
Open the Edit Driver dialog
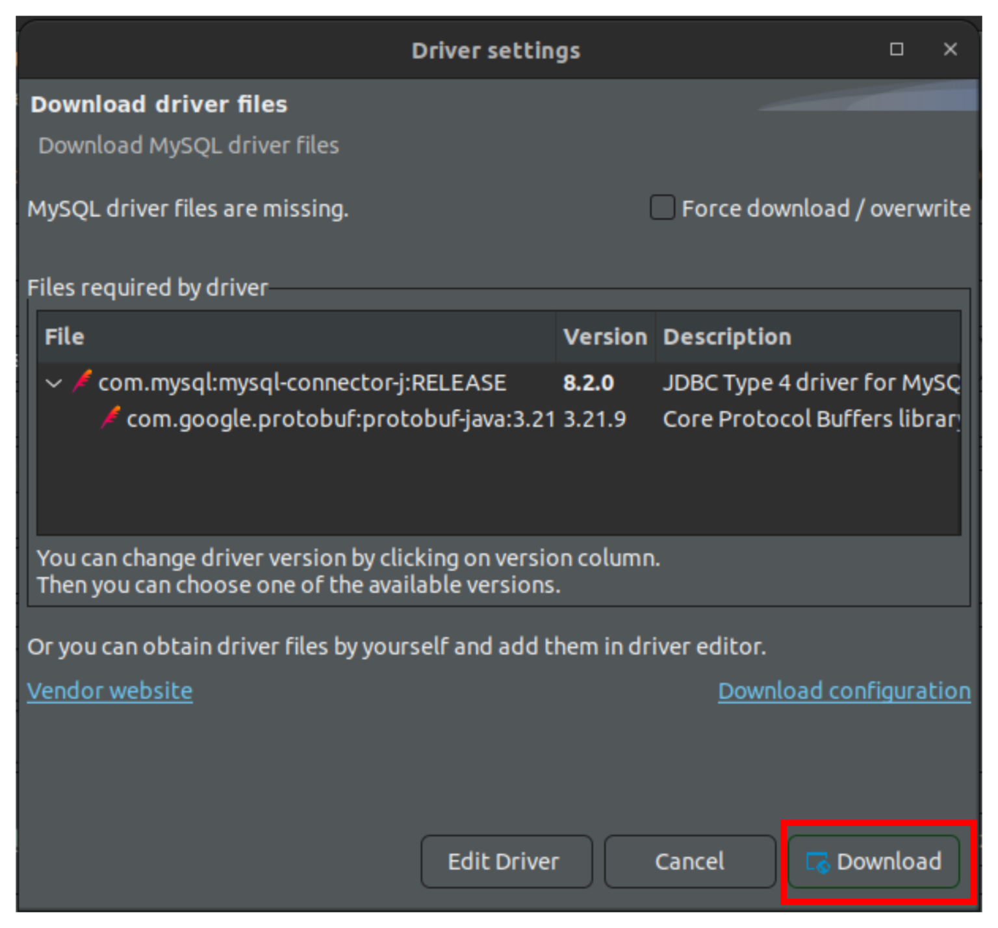pos(506,862)
